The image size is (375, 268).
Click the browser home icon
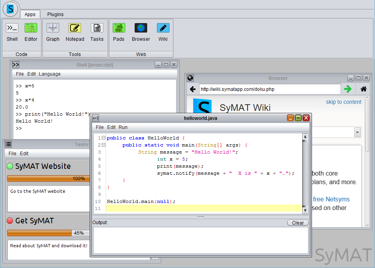(x=364, y=89)
